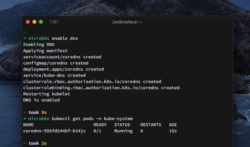Click the 'took 2s' timing text
The height and width of the screenshot is (147, 250).
point(37,143)
